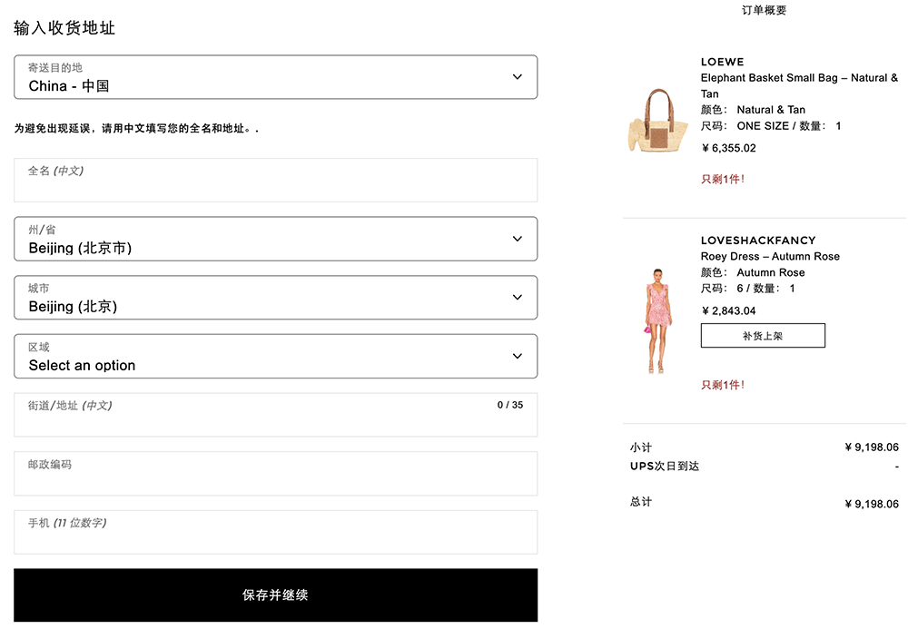This screenshot has height=629, width=908.
Task: Click the 补货上架 restock button
Action: (763, 336)
